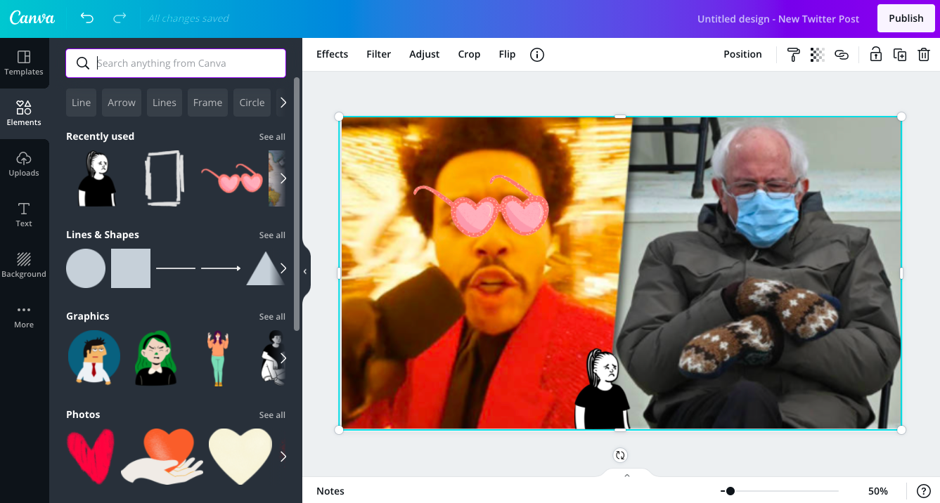See all Recently used elements
This screenshot has height=503, width=940.
272,136
